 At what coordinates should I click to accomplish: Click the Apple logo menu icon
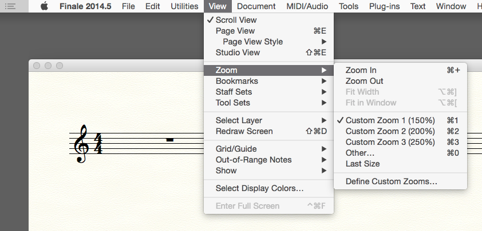44,7
